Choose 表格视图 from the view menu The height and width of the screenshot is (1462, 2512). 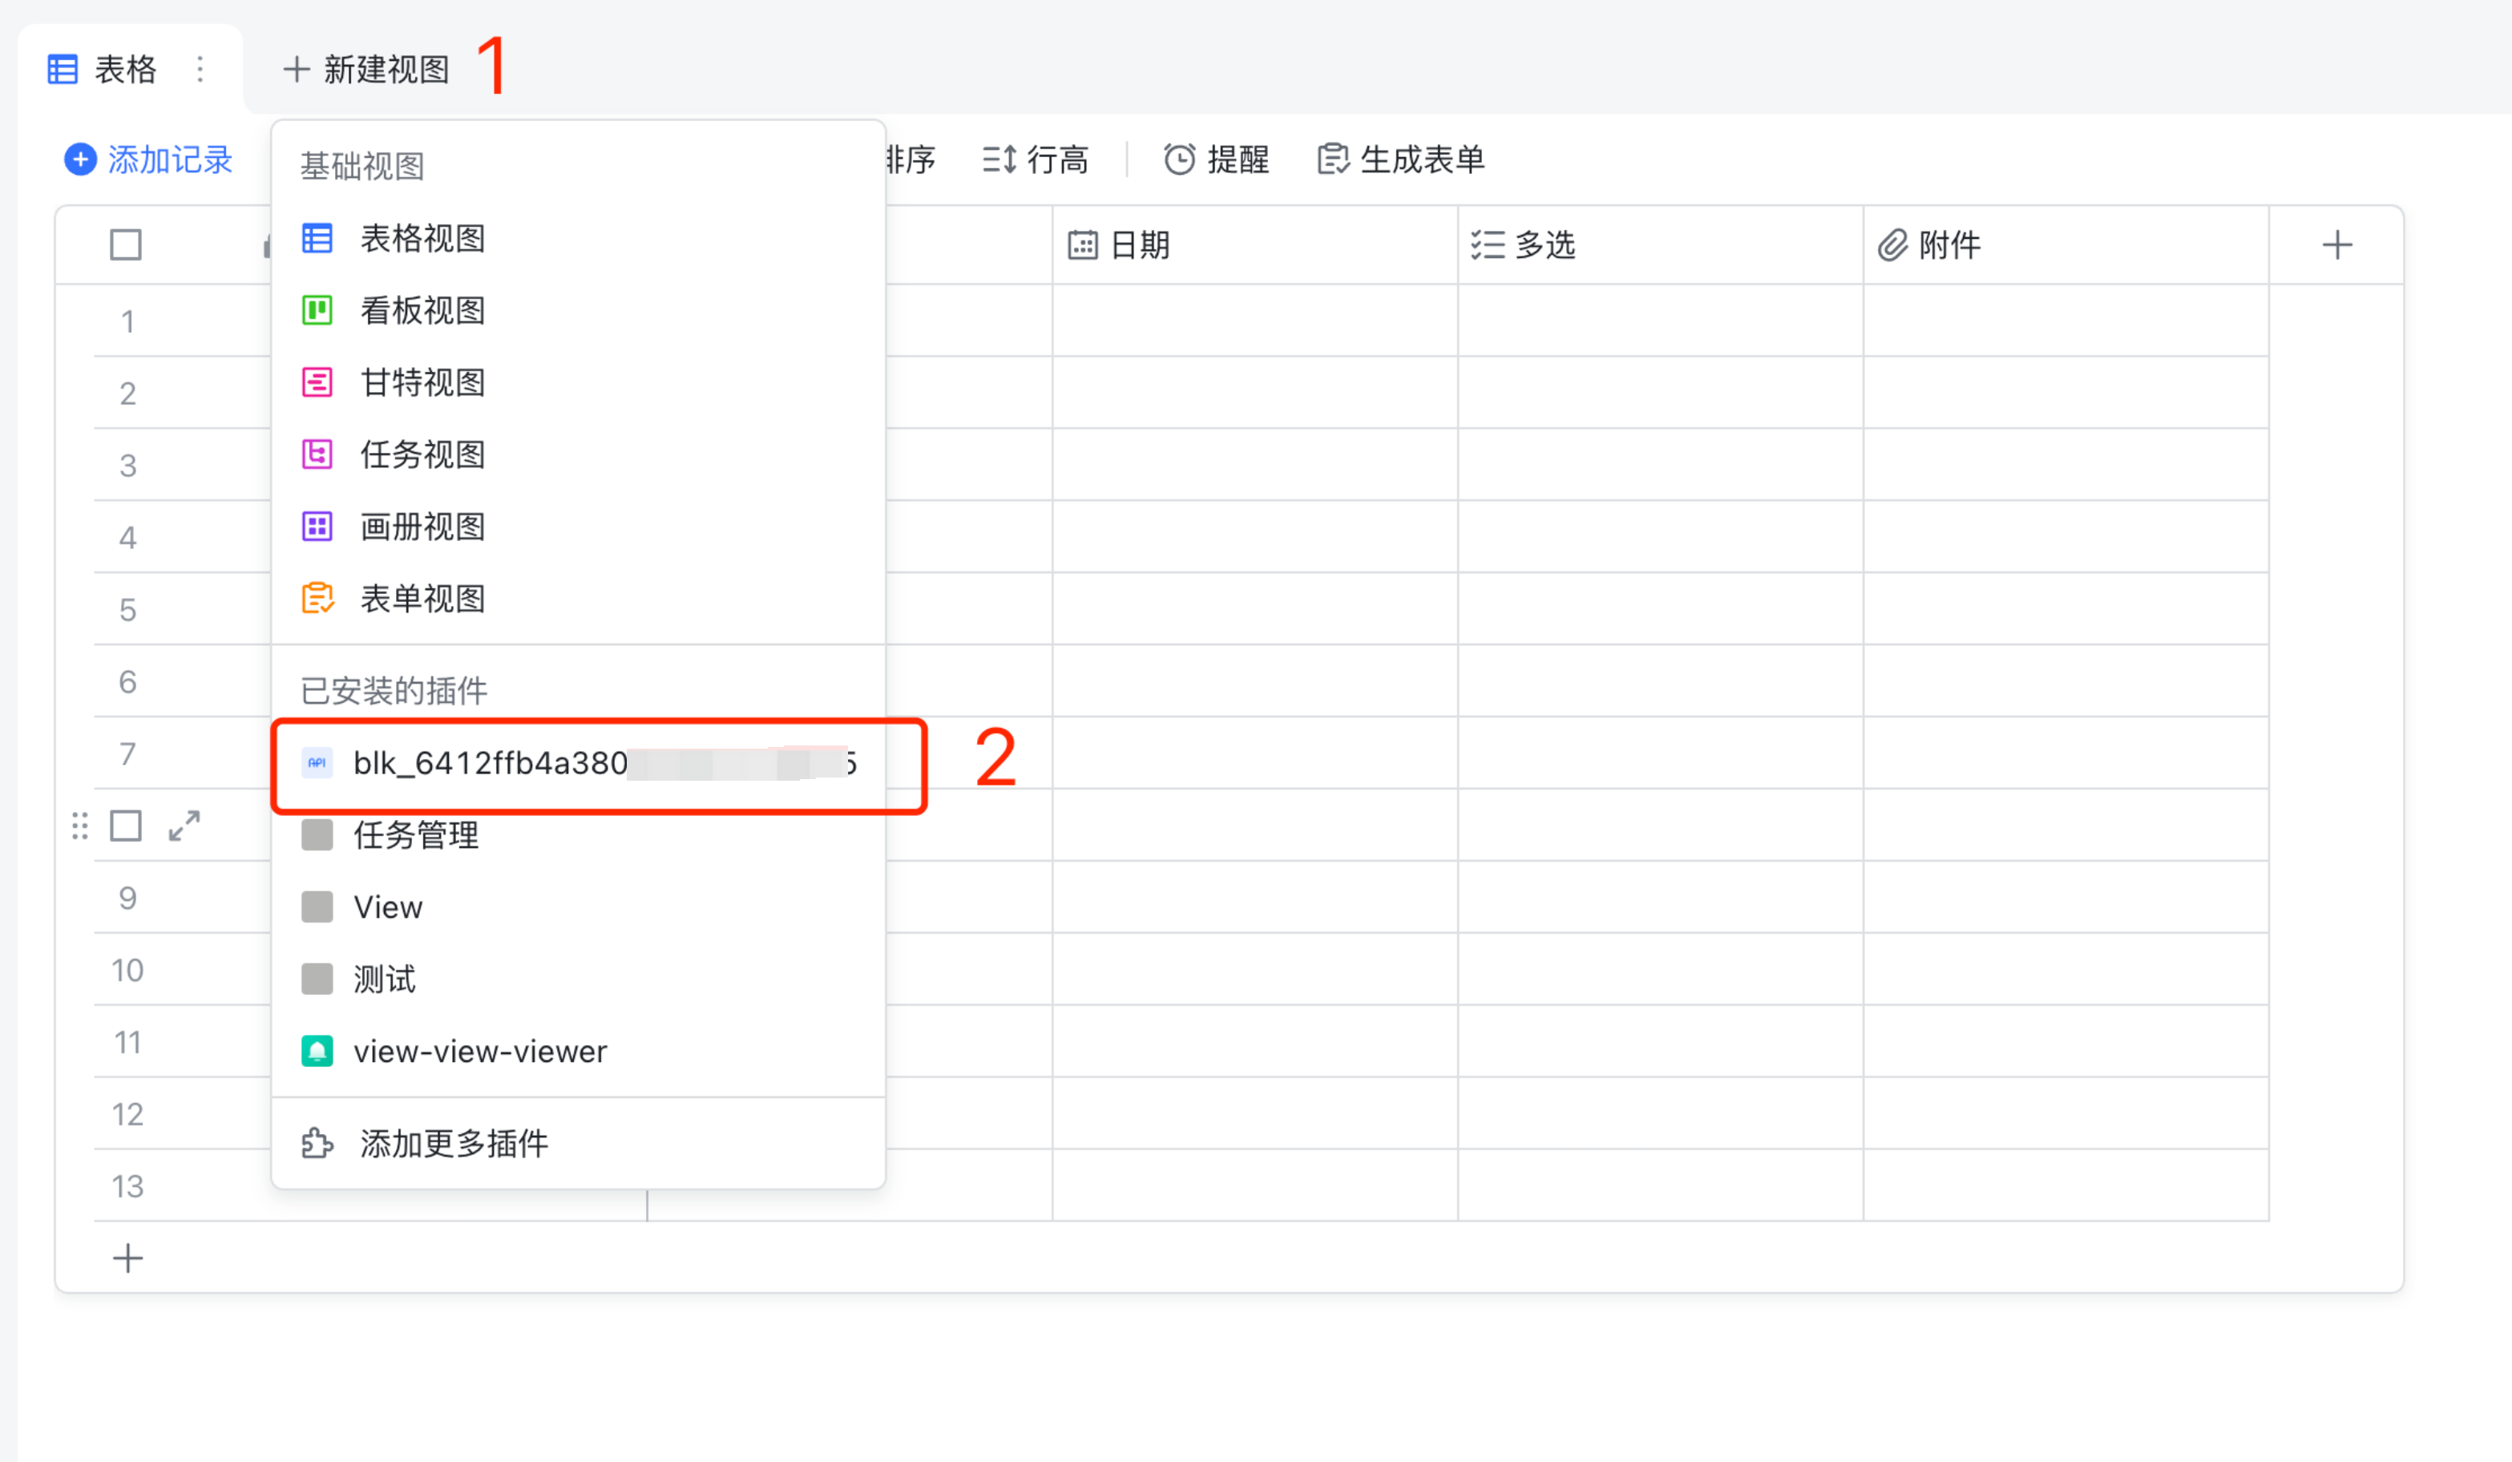422,239
